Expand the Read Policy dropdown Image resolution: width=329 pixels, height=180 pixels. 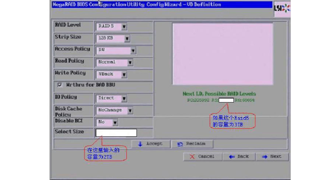point(115,62)
